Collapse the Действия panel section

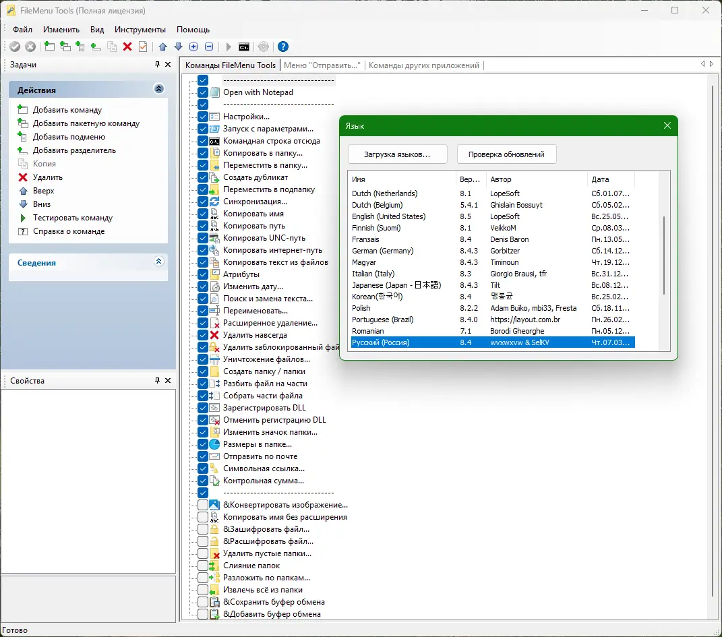pyautogui.click(x=158, y=89)
